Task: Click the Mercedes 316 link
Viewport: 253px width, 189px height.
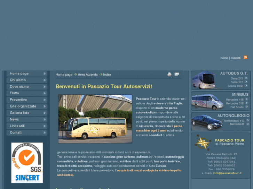Action: click(x=235, y=103)
